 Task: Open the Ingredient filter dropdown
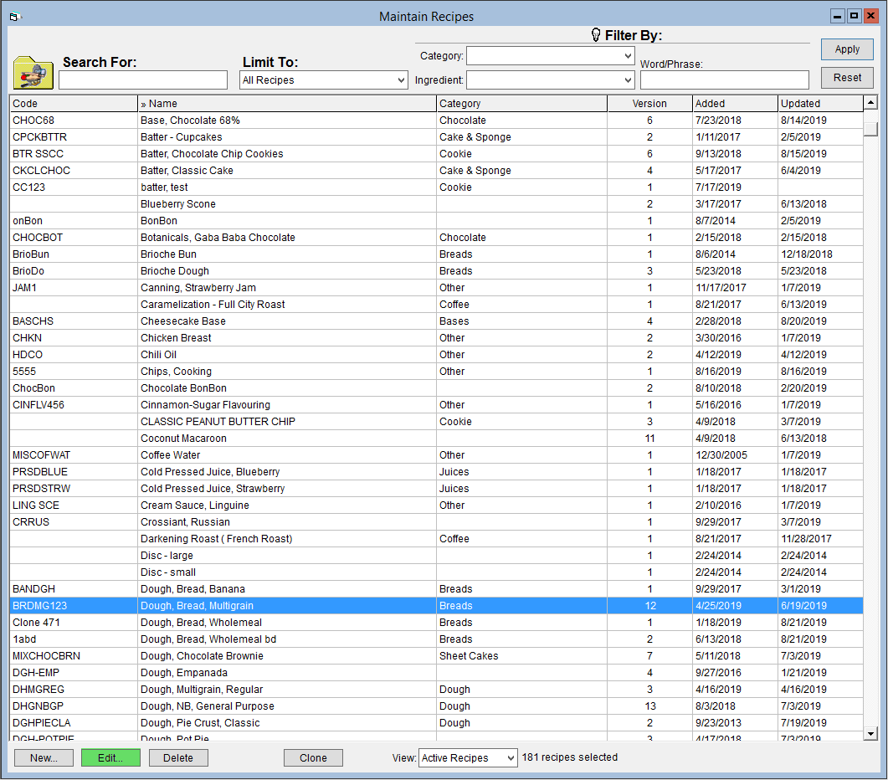click(x=550, y=80)
